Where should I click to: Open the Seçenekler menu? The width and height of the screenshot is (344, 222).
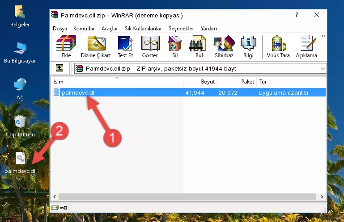pos(181,29)
